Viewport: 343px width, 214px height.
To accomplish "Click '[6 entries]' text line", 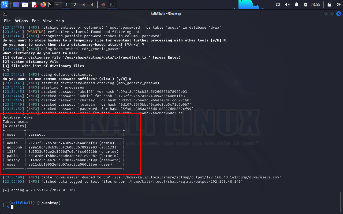I will click(x=14, y=126).
